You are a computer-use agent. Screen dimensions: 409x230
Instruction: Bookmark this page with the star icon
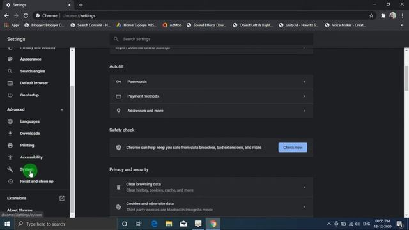[x=371, y=15]
